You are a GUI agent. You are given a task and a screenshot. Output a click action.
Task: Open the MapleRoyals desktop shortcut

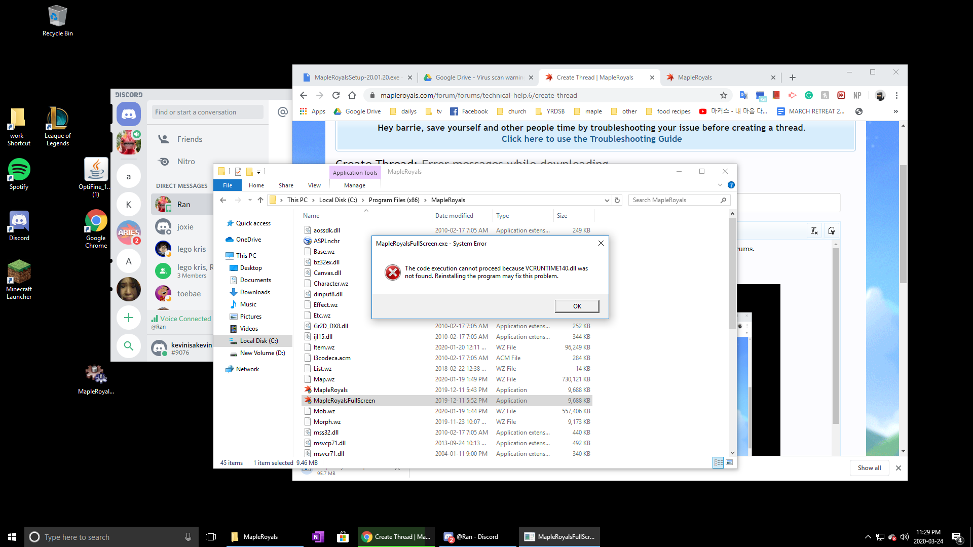[x=96, y=379]
